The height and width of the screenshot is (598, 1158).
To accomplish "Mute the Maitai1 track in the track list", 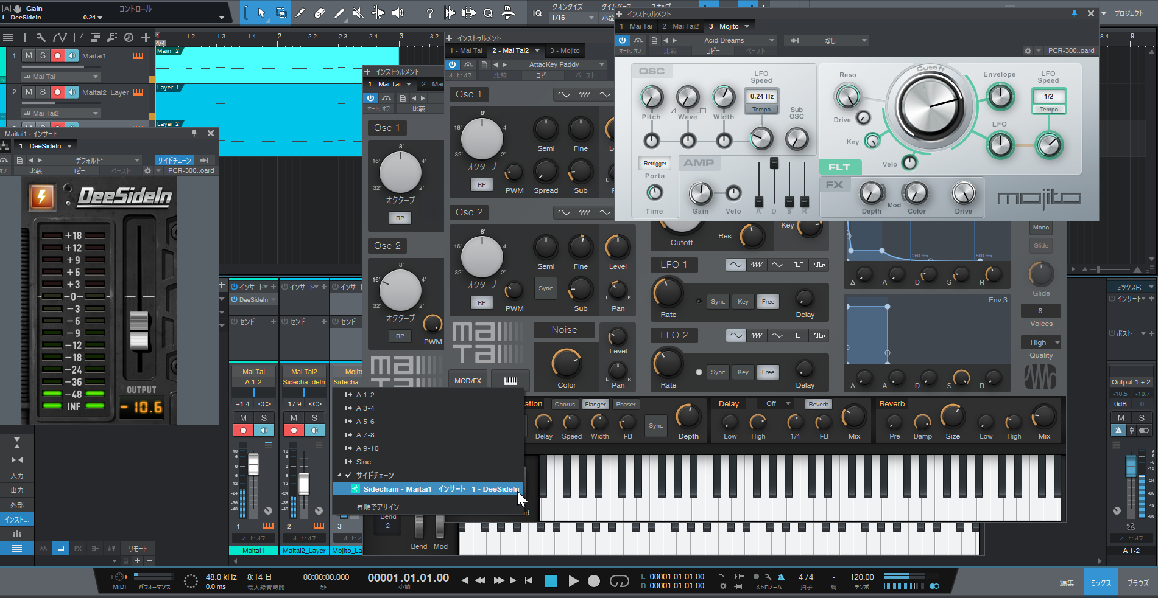I will (x=29, y=55).
